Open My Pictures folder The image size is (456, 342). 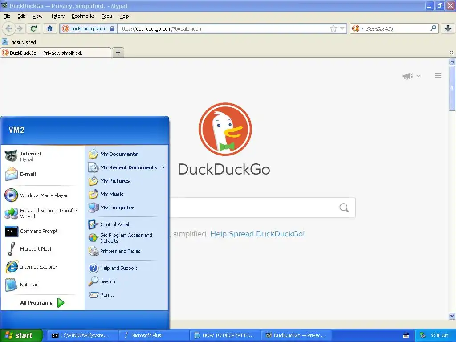coord(126,181)
